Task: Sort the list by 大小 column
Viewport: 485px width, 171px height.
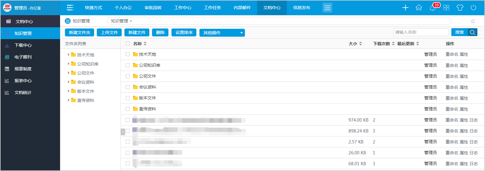Action: pos(355,44)
